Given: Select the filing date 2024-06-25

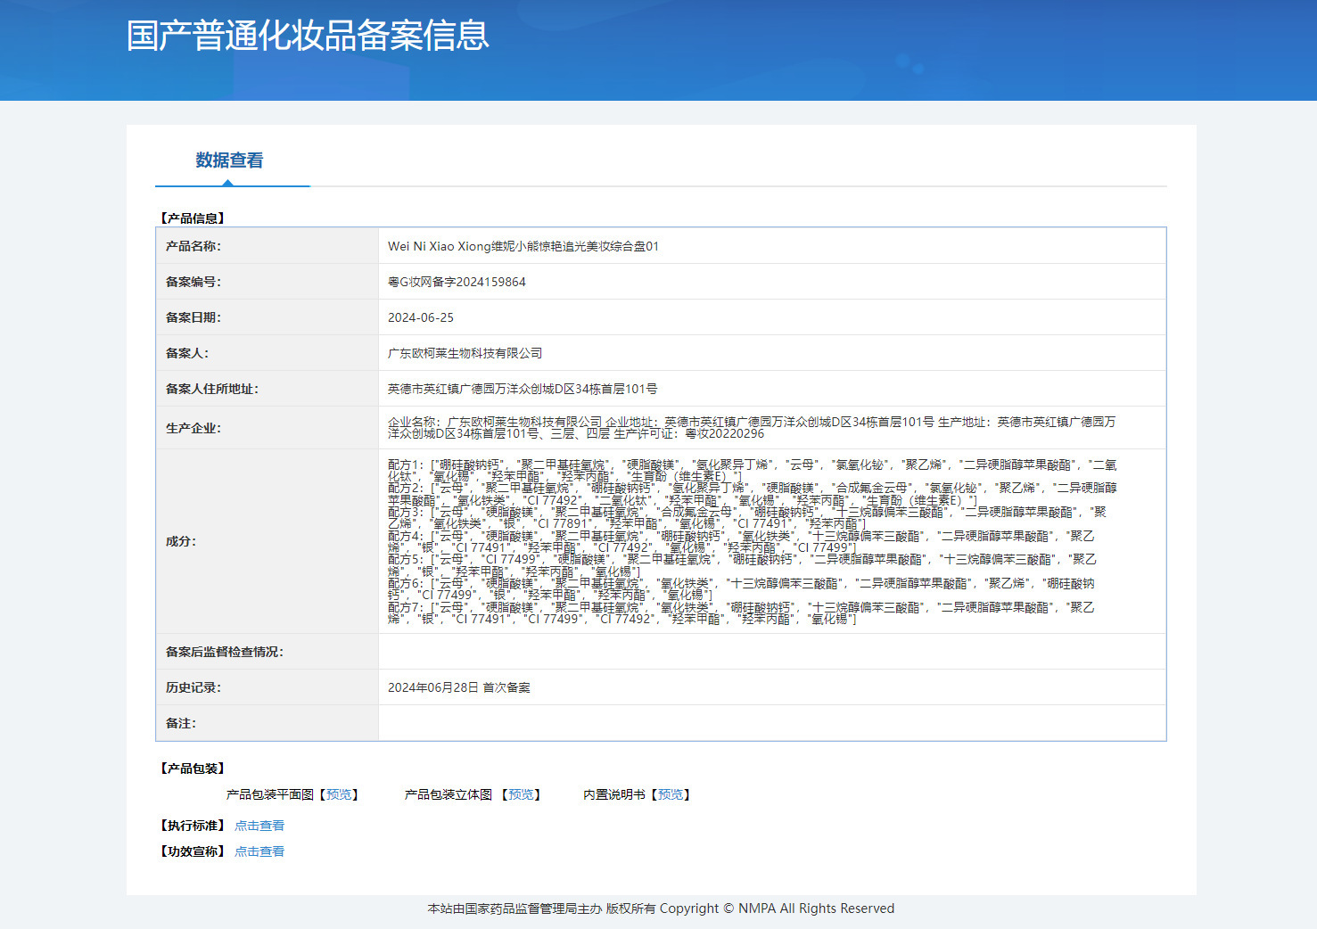Looking at the screenshot, I should click(x=421, y=317).
